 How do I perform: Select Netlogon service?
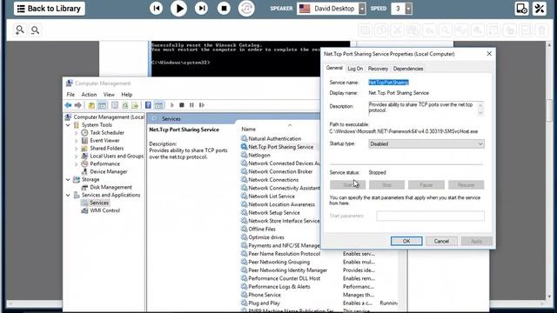pos(259,155)
